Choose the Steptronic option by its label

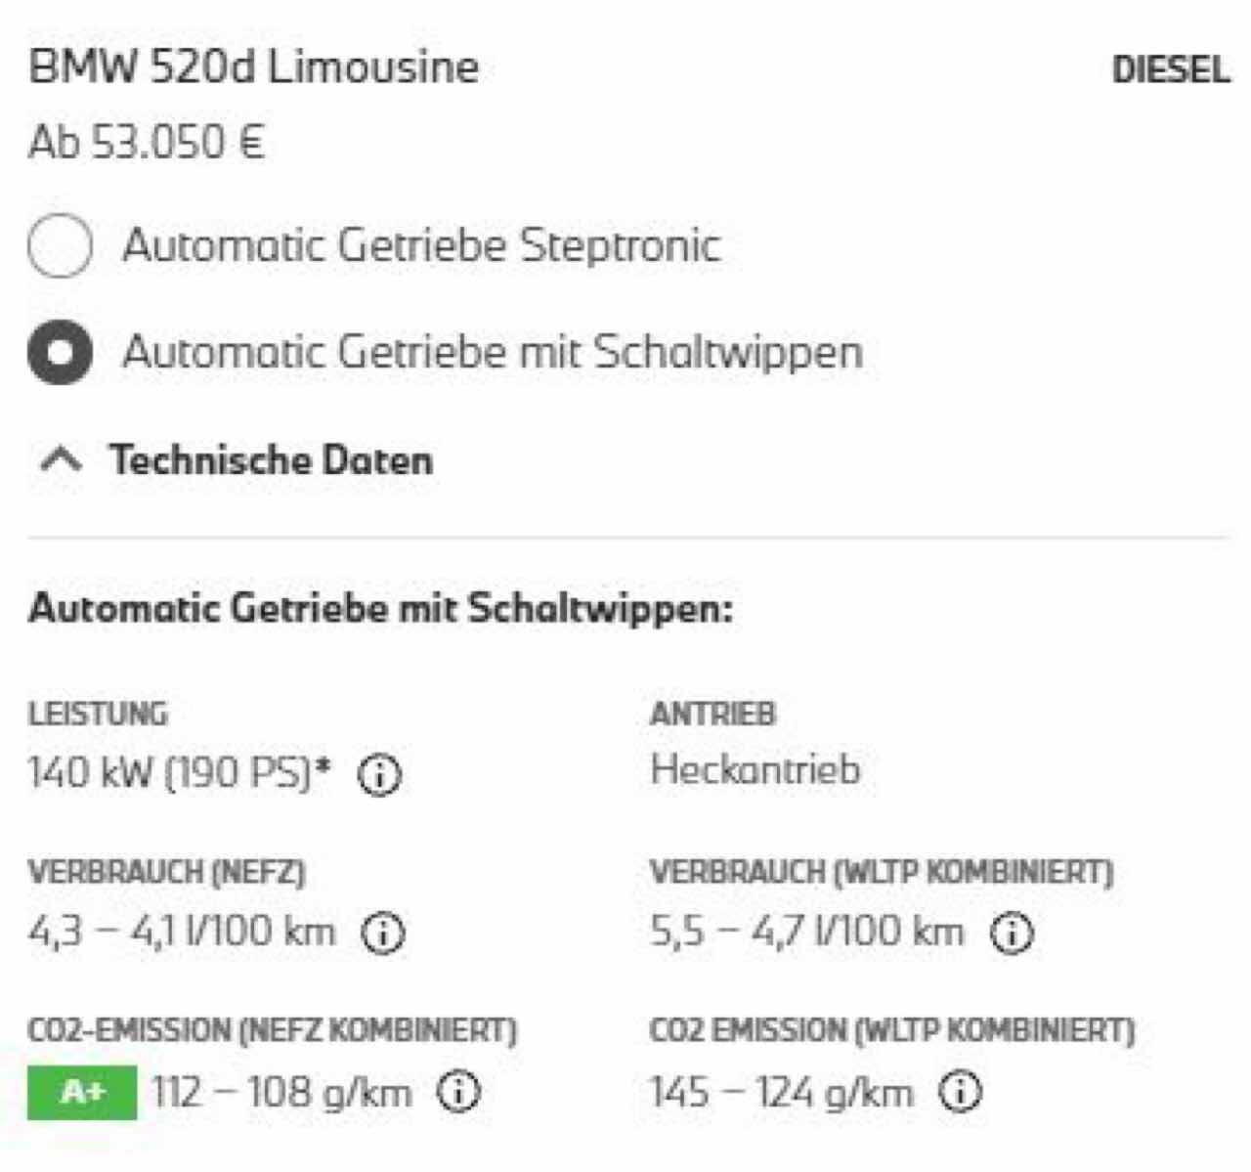pyautogui.click(x=421, y=244)
